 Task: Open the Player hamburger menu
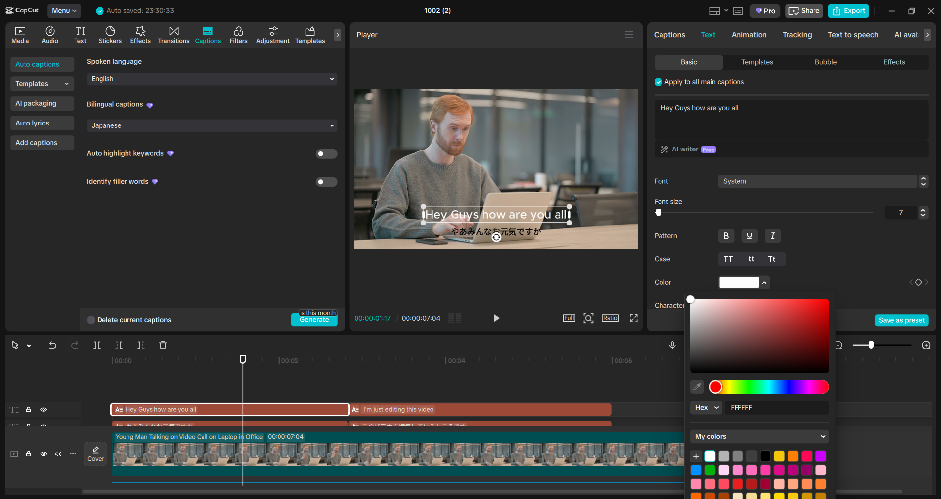pyautogui.click(x=629, y=35)
